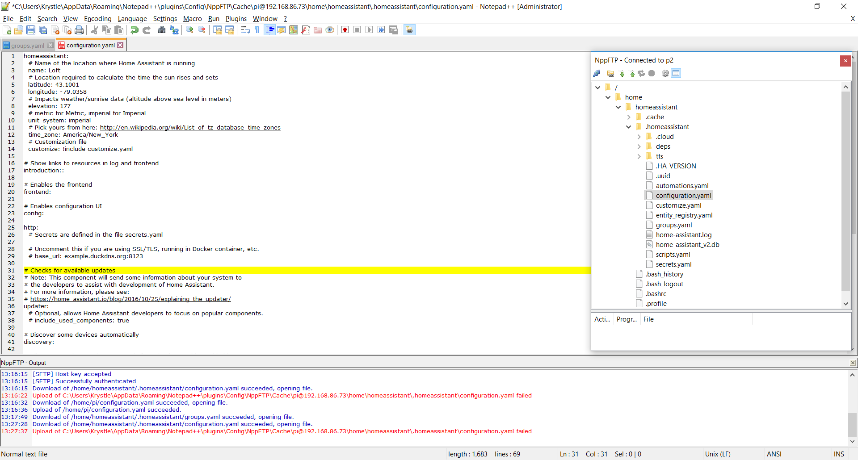
Task: Expand the .cloud folder
Action: (639, 136)
